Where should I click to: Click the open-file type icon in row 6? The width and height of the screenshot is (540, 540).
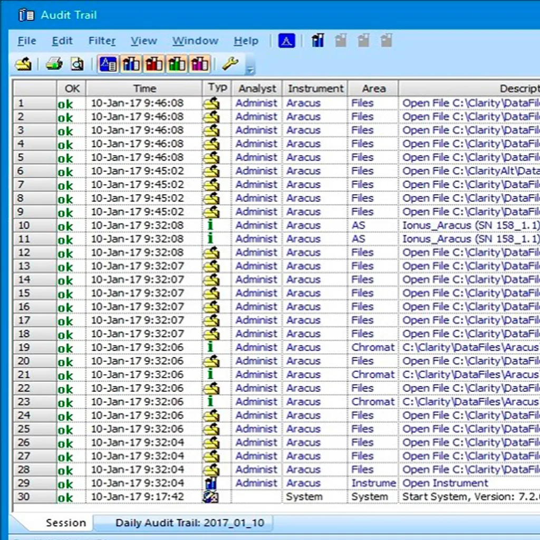tap(211, 171)
